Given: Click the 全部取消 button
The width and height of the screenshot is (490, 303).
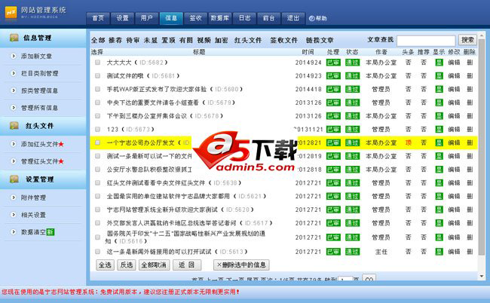Looking at the screenshot, I should coord(154,265).
